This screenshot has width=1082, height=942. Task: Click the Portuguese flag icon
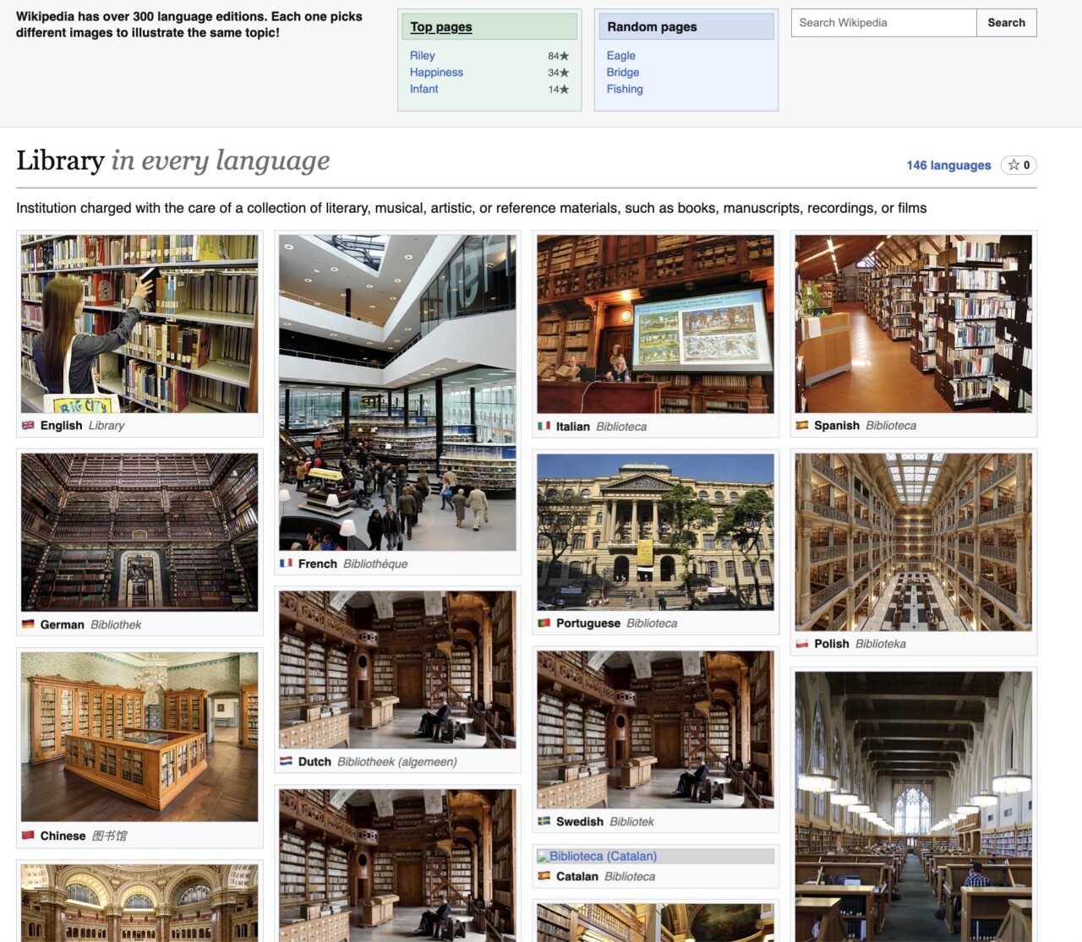[x=544, y=623]
